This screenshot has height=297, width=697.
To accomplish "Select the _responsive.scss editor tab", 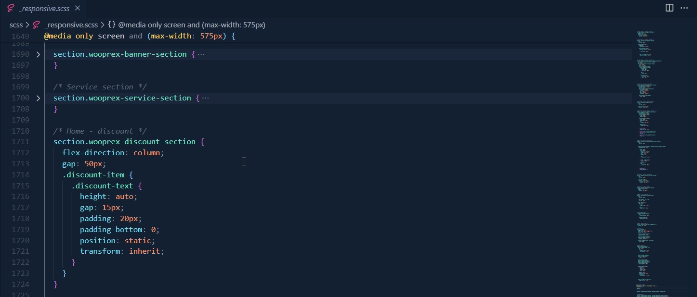I will click(x=44, y=8).
